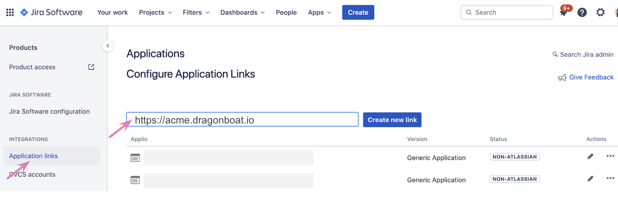This screenshot has width=618, height=198.
Task: Click the Applic column header
Action: click(139, 139)
